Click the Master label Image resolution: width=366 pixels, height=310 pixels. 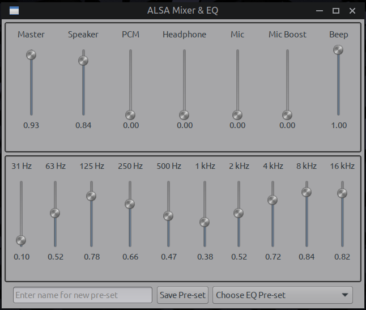[x=31, y=35]
